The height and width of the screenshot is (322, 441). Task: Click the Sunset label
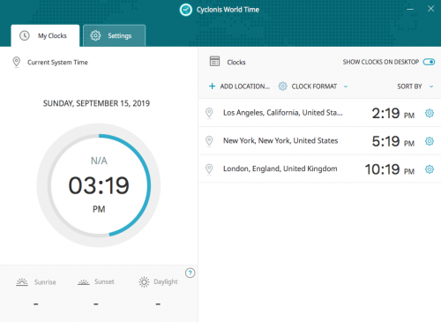[104, 281]
